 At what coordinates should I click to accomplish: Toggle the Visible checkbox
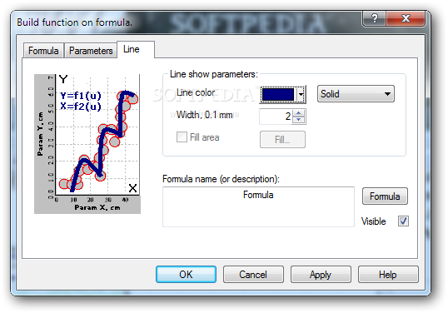point(403,221)
